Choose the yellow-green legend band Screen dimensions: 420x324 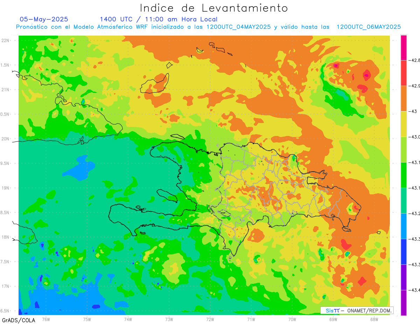click(x=404, y=149)
